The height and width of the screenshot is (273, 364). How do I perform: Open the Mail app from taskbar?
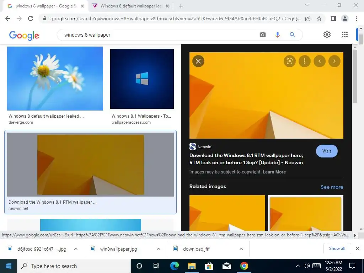[226, 266]
